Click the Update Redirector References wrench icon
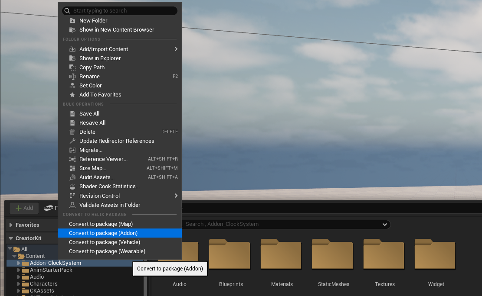 click(72, 141)
